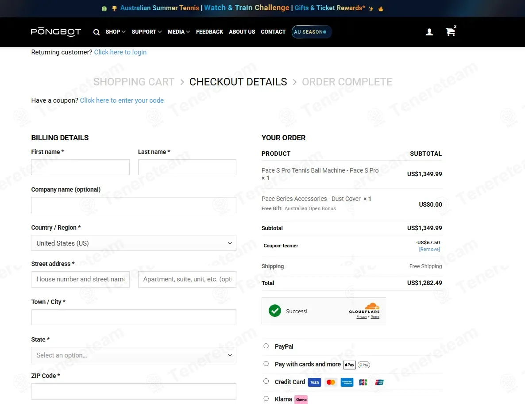Image resolution: width=525 pixels, height=404 pixels.
Task: Open the shopping cart icon
Action: (x=451, y=31)
